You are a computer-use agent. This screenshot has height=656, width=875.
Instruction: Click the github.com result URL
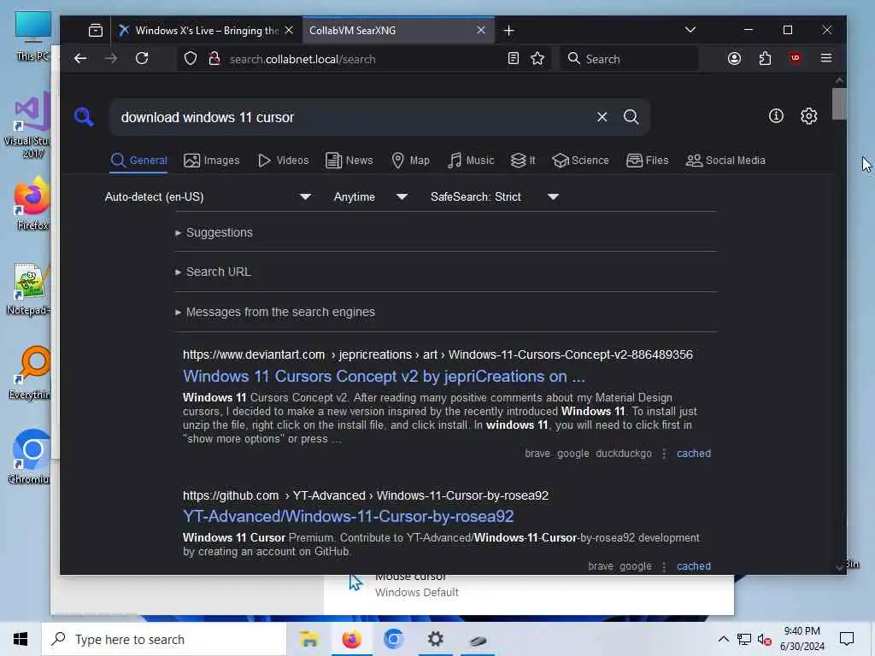(x=366, y=496)
